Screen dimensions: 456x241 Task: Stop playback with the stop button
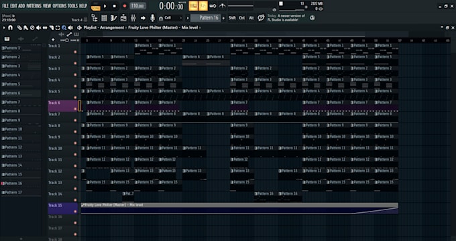[115, 6]
